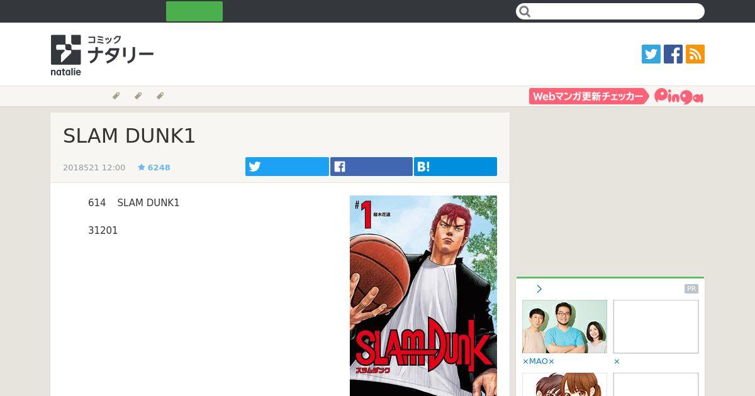This screenshot has height=396, width=755.
Task: Open the manga couple illustration thumbnail
Action: coord(564,385)
